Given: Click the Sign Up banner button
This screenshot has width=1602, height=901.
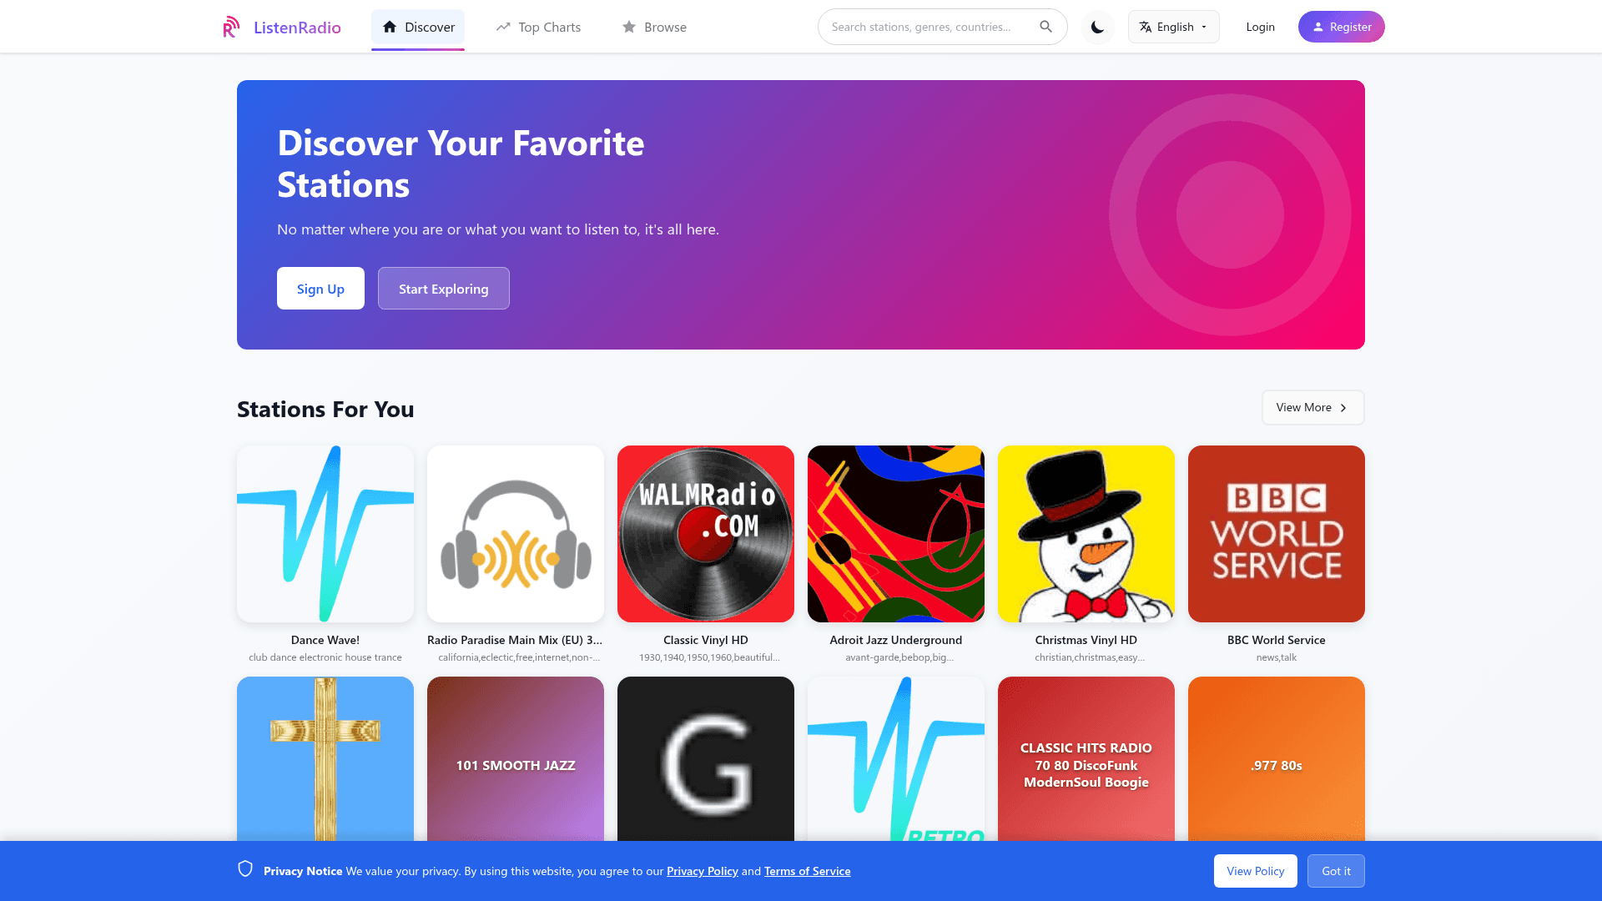Looking at the screenshot, I should [x=320, y=289].
